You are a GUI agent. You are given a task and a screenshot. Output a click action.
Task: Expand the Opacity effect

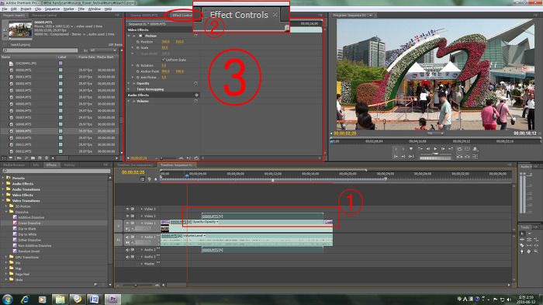pyautogui.click(x=129, y=83)
